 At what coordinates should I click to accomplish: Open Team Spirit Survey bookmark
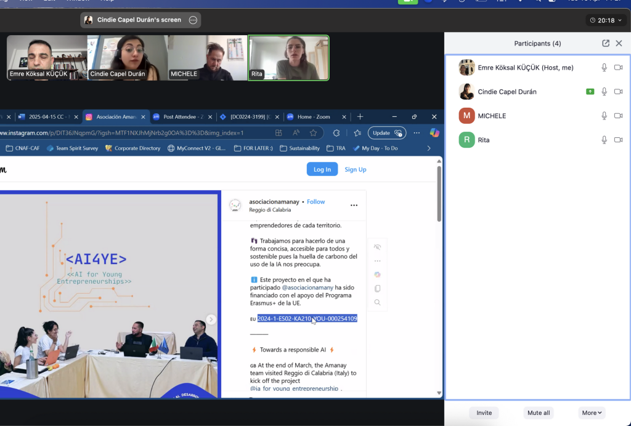(x=73, y=148)
